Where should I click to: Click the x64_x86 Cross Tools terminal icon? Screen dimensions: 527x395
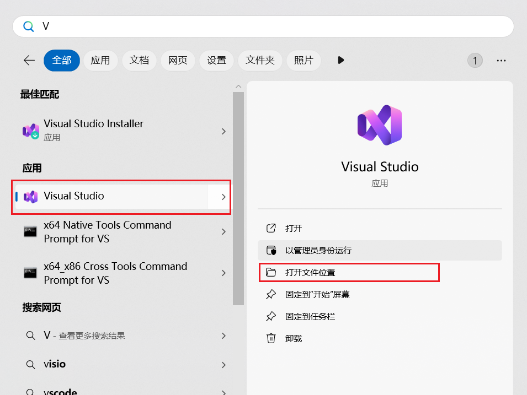coord(30,273)
